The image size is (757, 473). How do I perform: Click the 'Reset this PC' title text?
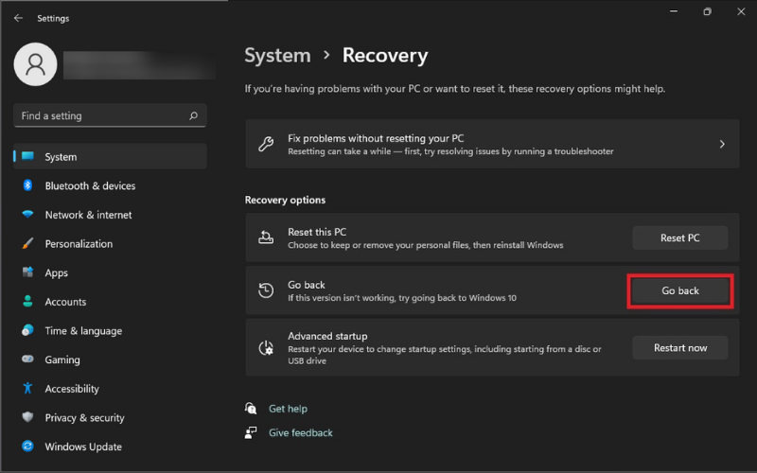[317, 232]
